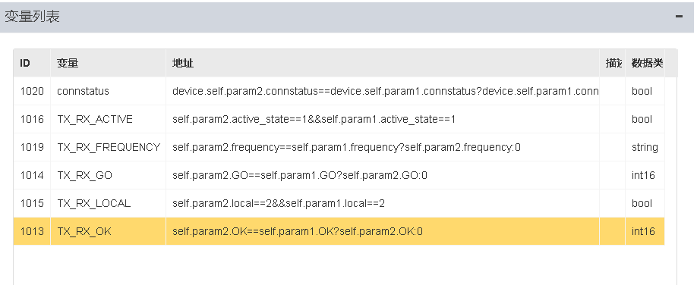Click ID cell 1016
Image resolution: width=697 pixels, height=285 pixels.
32,119
